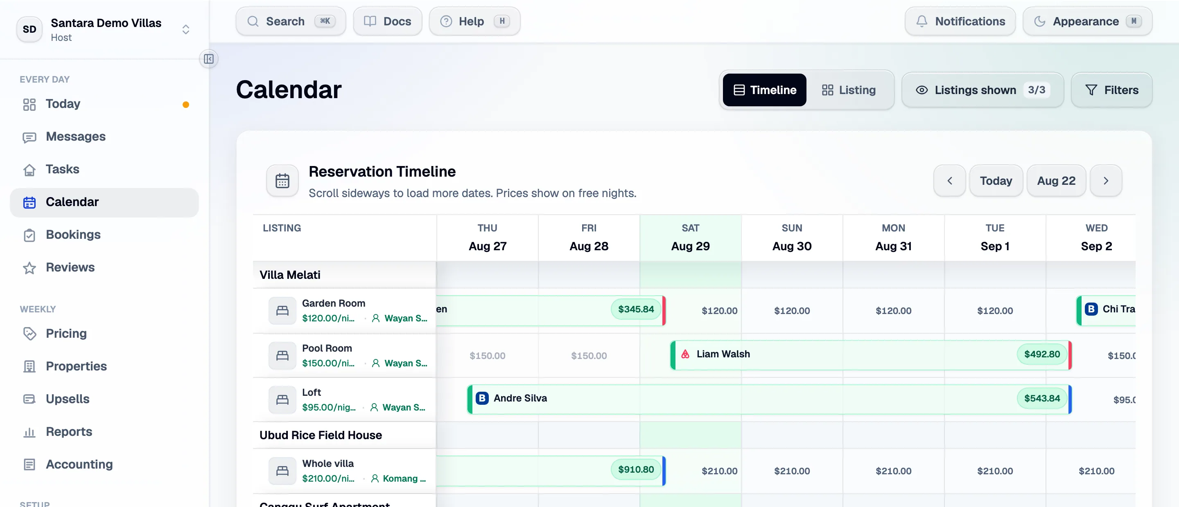1179x507 pixels.
Task: Click Loft bed icon
Action: (282, 400)
